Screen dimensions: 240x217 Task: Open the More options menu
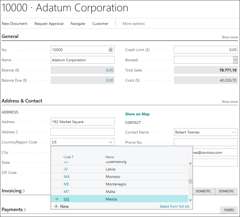point(134,24)
